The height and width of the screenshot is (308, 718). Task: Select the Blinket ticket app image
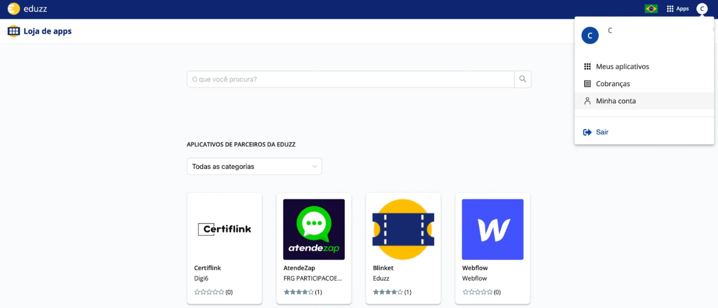click(403, 229)
